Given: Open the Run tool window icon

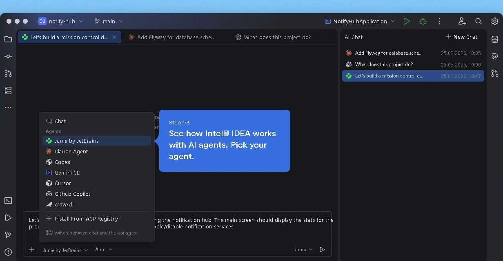Looking at the screenshot, I should tap(8, 218).
